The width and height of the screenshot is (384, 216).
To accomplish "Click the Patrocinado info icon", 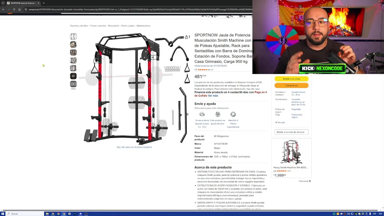I will coord(310,181).
